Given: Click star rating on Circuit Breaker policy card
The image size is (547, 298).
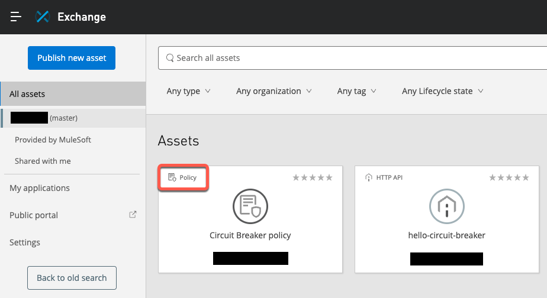Looking at the screenshot, I should 312,178.
